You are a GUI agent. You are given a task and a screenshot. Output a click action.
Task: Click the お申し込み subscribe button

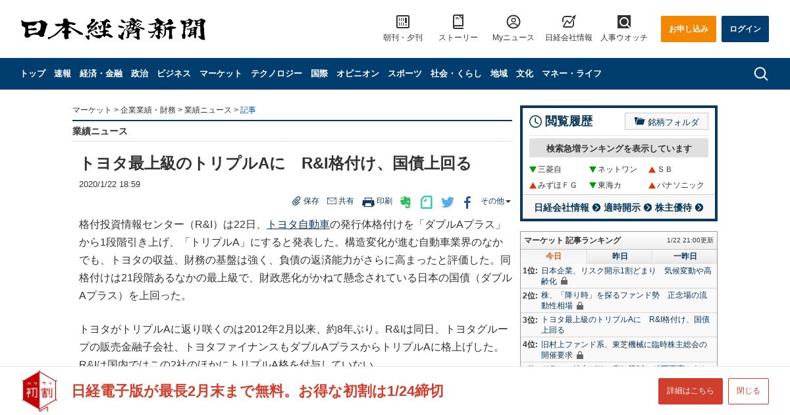click(x=689, y=29)
